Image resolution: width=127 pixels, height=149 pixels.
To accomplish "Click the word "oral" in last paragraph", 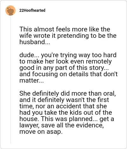I will 110,93.
